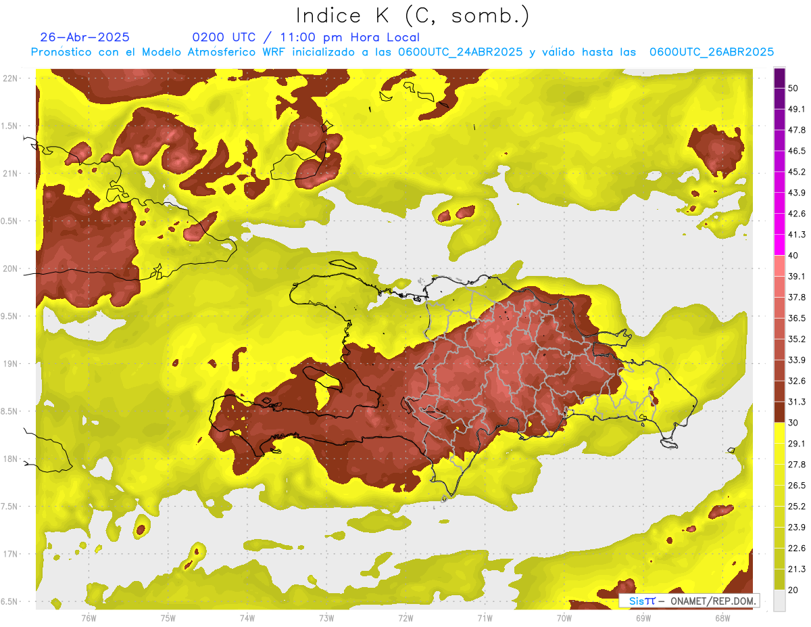Select the longitude label '69W'
The width and height of the screenshot is (811, 627).
coord(643,618)
